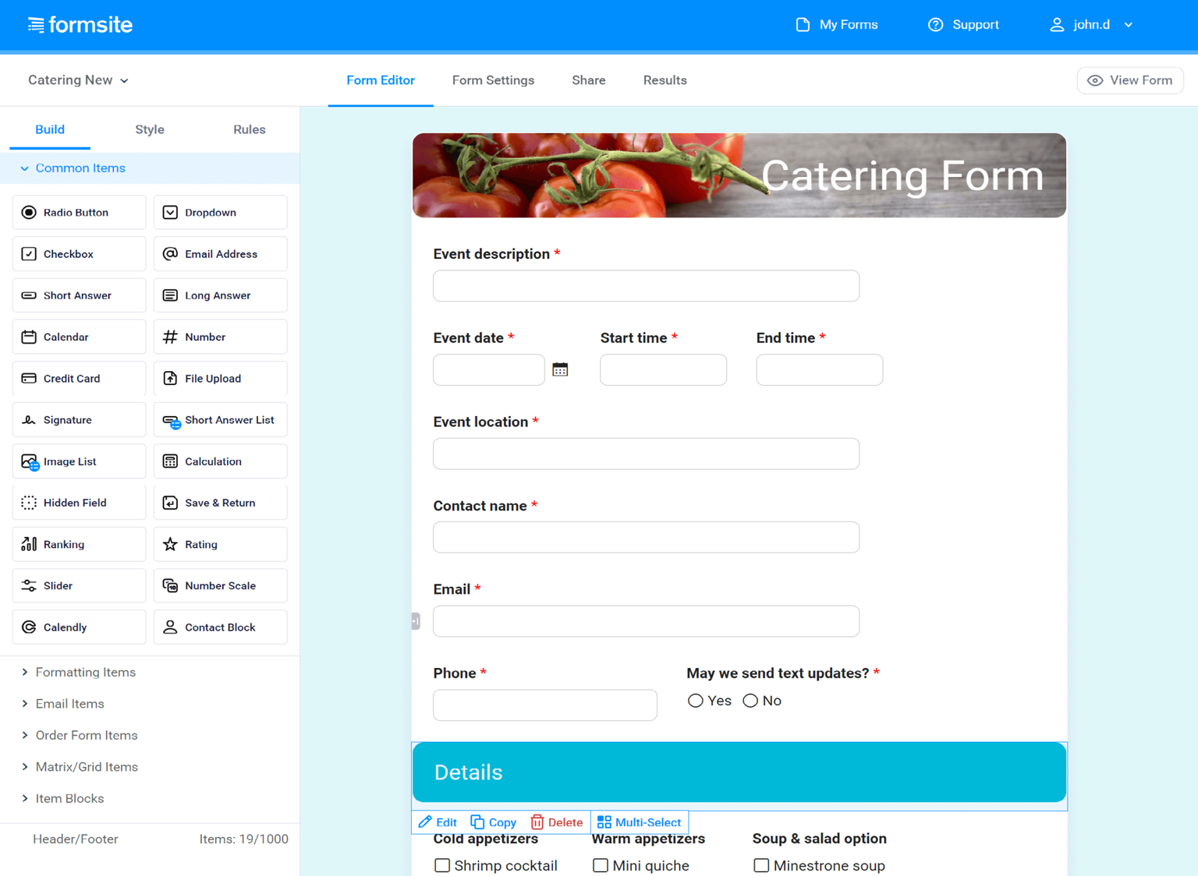Add a Slider item from Common Items
1198x876 pixels.
click(x=79, y=586)
